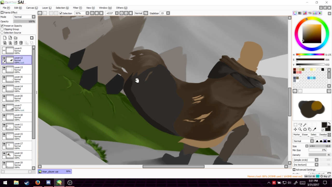
Task: Click the merge down layer icon
Action: 10,43
